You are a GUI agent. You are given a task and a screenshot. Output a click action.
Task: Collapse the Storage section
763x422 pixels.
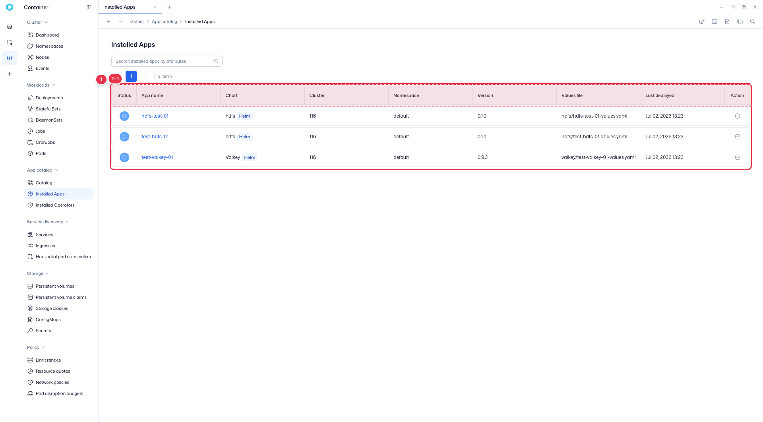click(x=38, y=273)
